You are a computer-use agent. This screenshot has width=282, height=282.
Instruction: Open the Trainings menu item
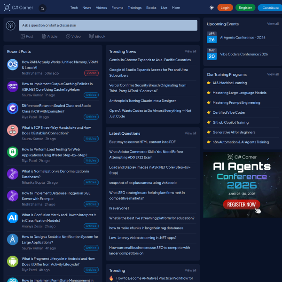[x=134, y=8]
